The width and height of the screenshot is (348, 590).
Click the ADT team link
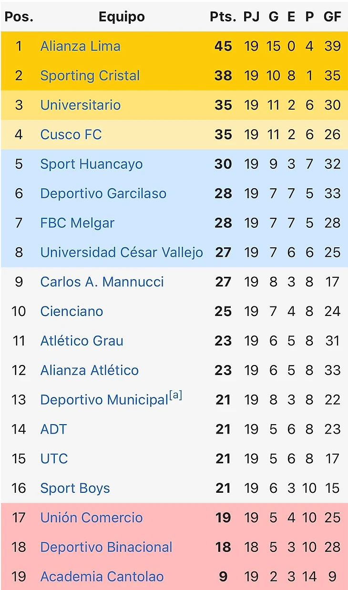pos(53,429)
